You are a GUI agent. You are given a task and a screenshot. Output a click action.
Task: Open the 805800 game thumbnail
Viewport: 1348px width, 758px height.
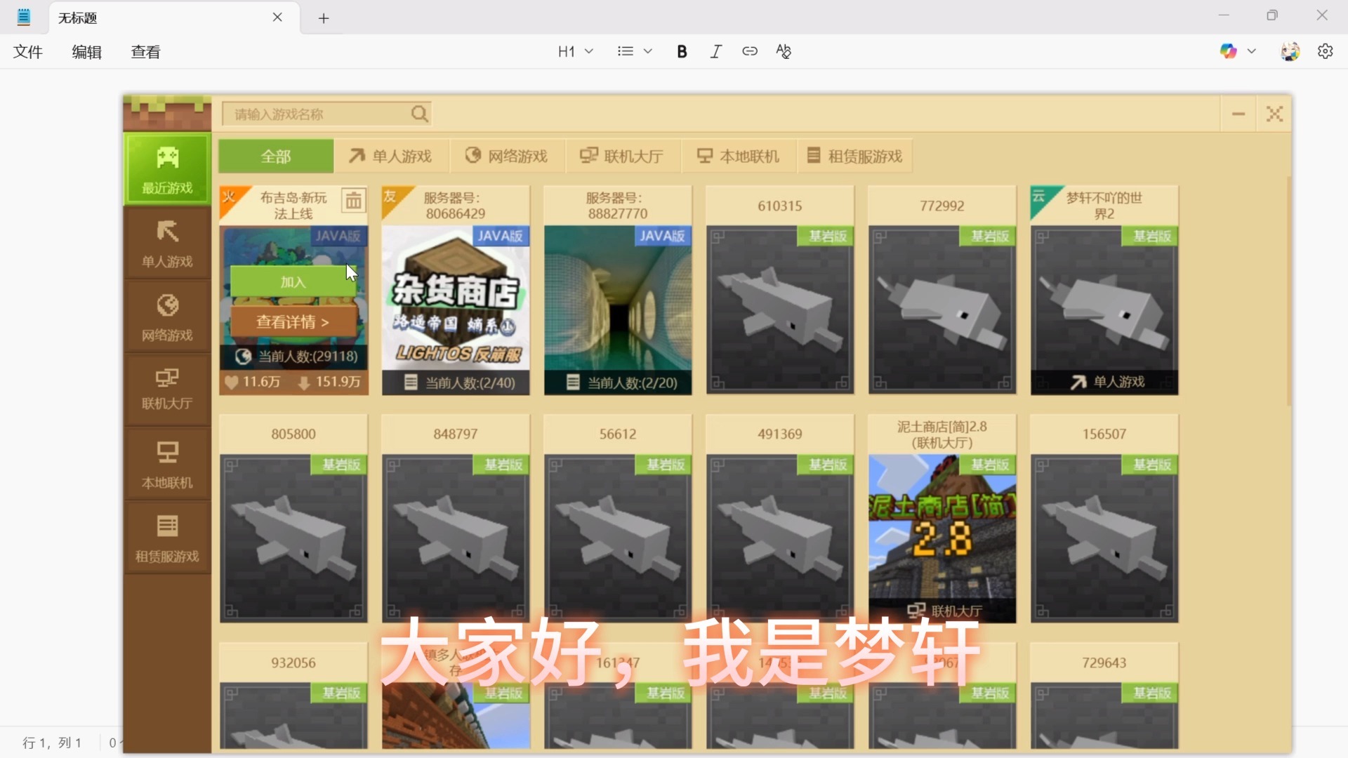[293, 538]
